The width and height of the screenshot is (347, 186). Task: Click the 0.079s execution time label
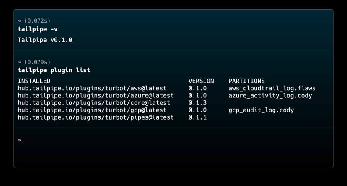click(36, 62)
